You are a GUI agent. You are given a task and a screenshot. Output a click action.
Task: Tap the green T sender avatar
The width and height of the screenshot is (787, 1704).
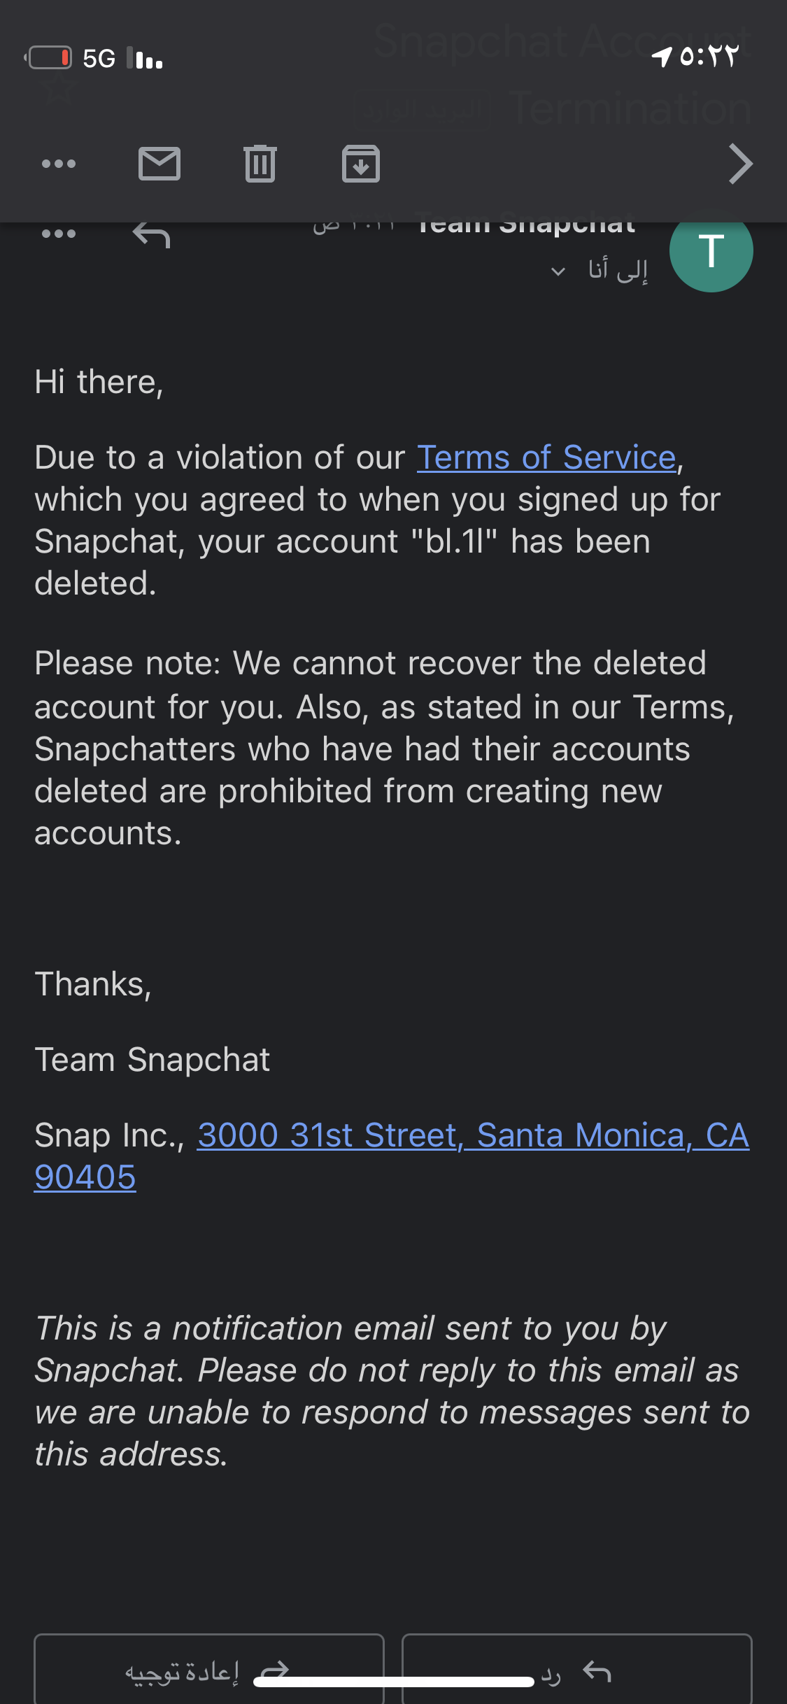pyautogui.click(x=711, y=250)
